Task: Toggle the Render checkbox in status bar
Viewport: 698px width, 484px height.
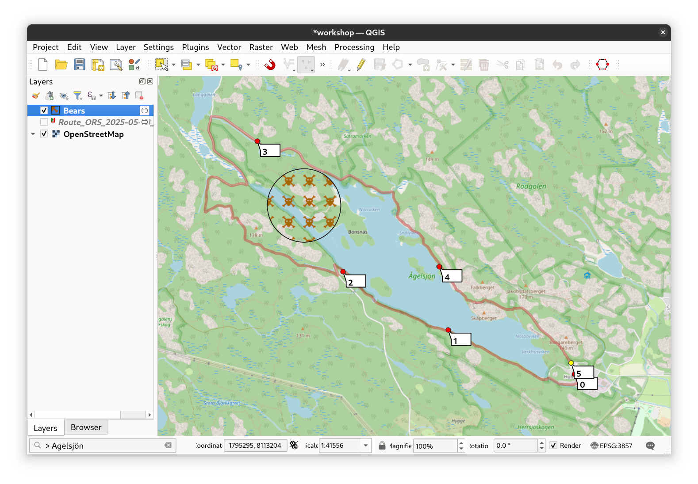Action: coord(553,446)
